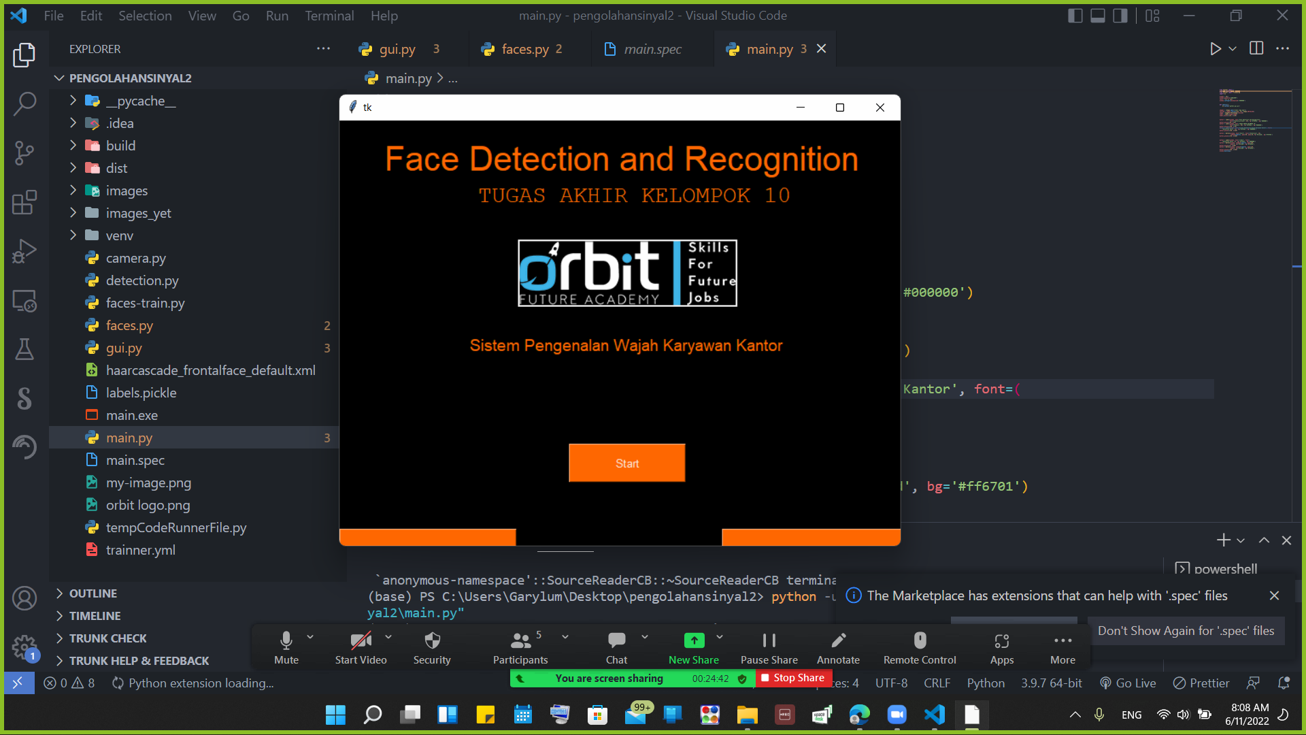
Task: Expand the build folder
Action: [x=120, y=146]
